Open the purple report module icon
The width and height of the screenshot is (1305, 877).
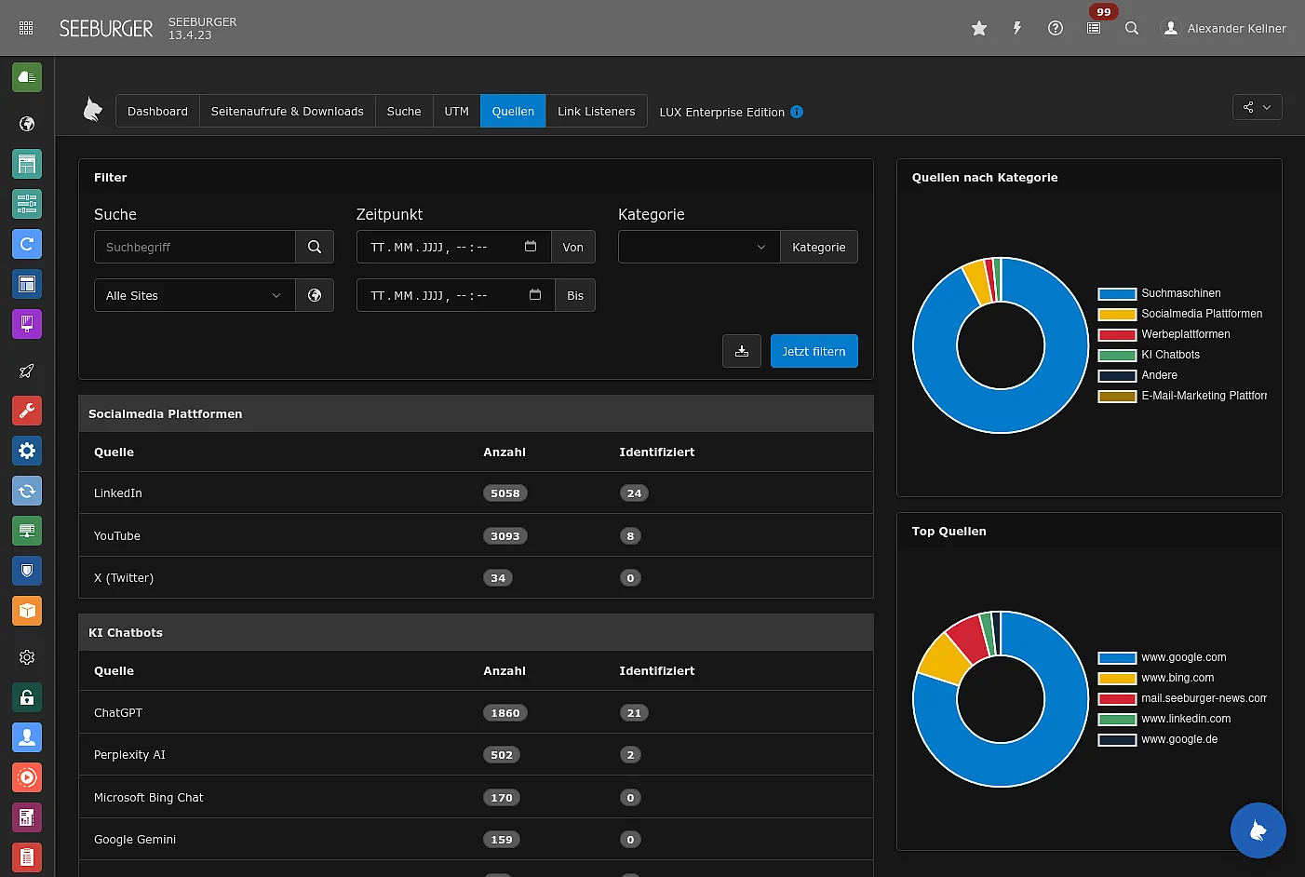click(x=27, y=817)
